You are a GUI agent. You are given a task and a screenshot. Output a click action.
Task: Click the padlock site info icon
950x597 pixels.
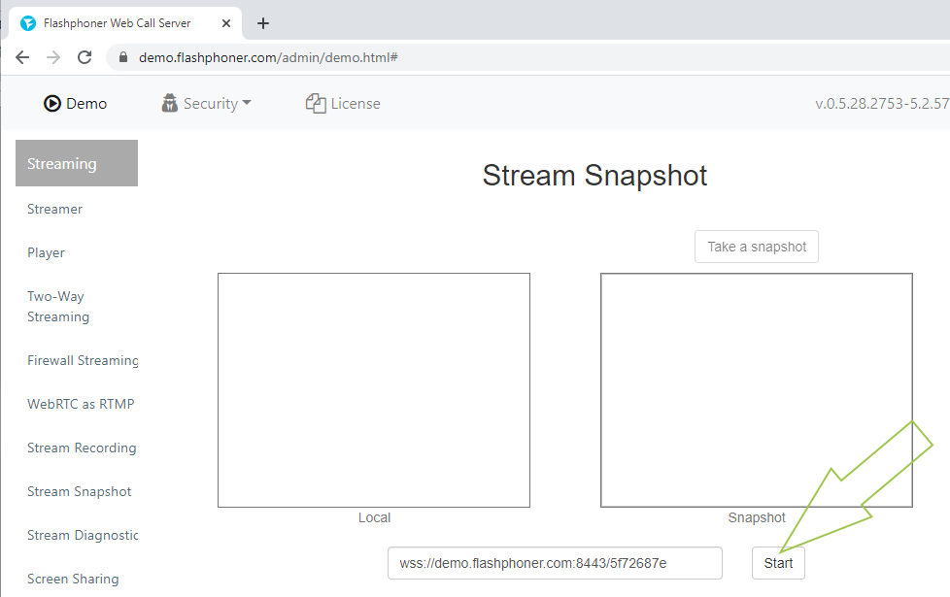(x=123, y=57)
